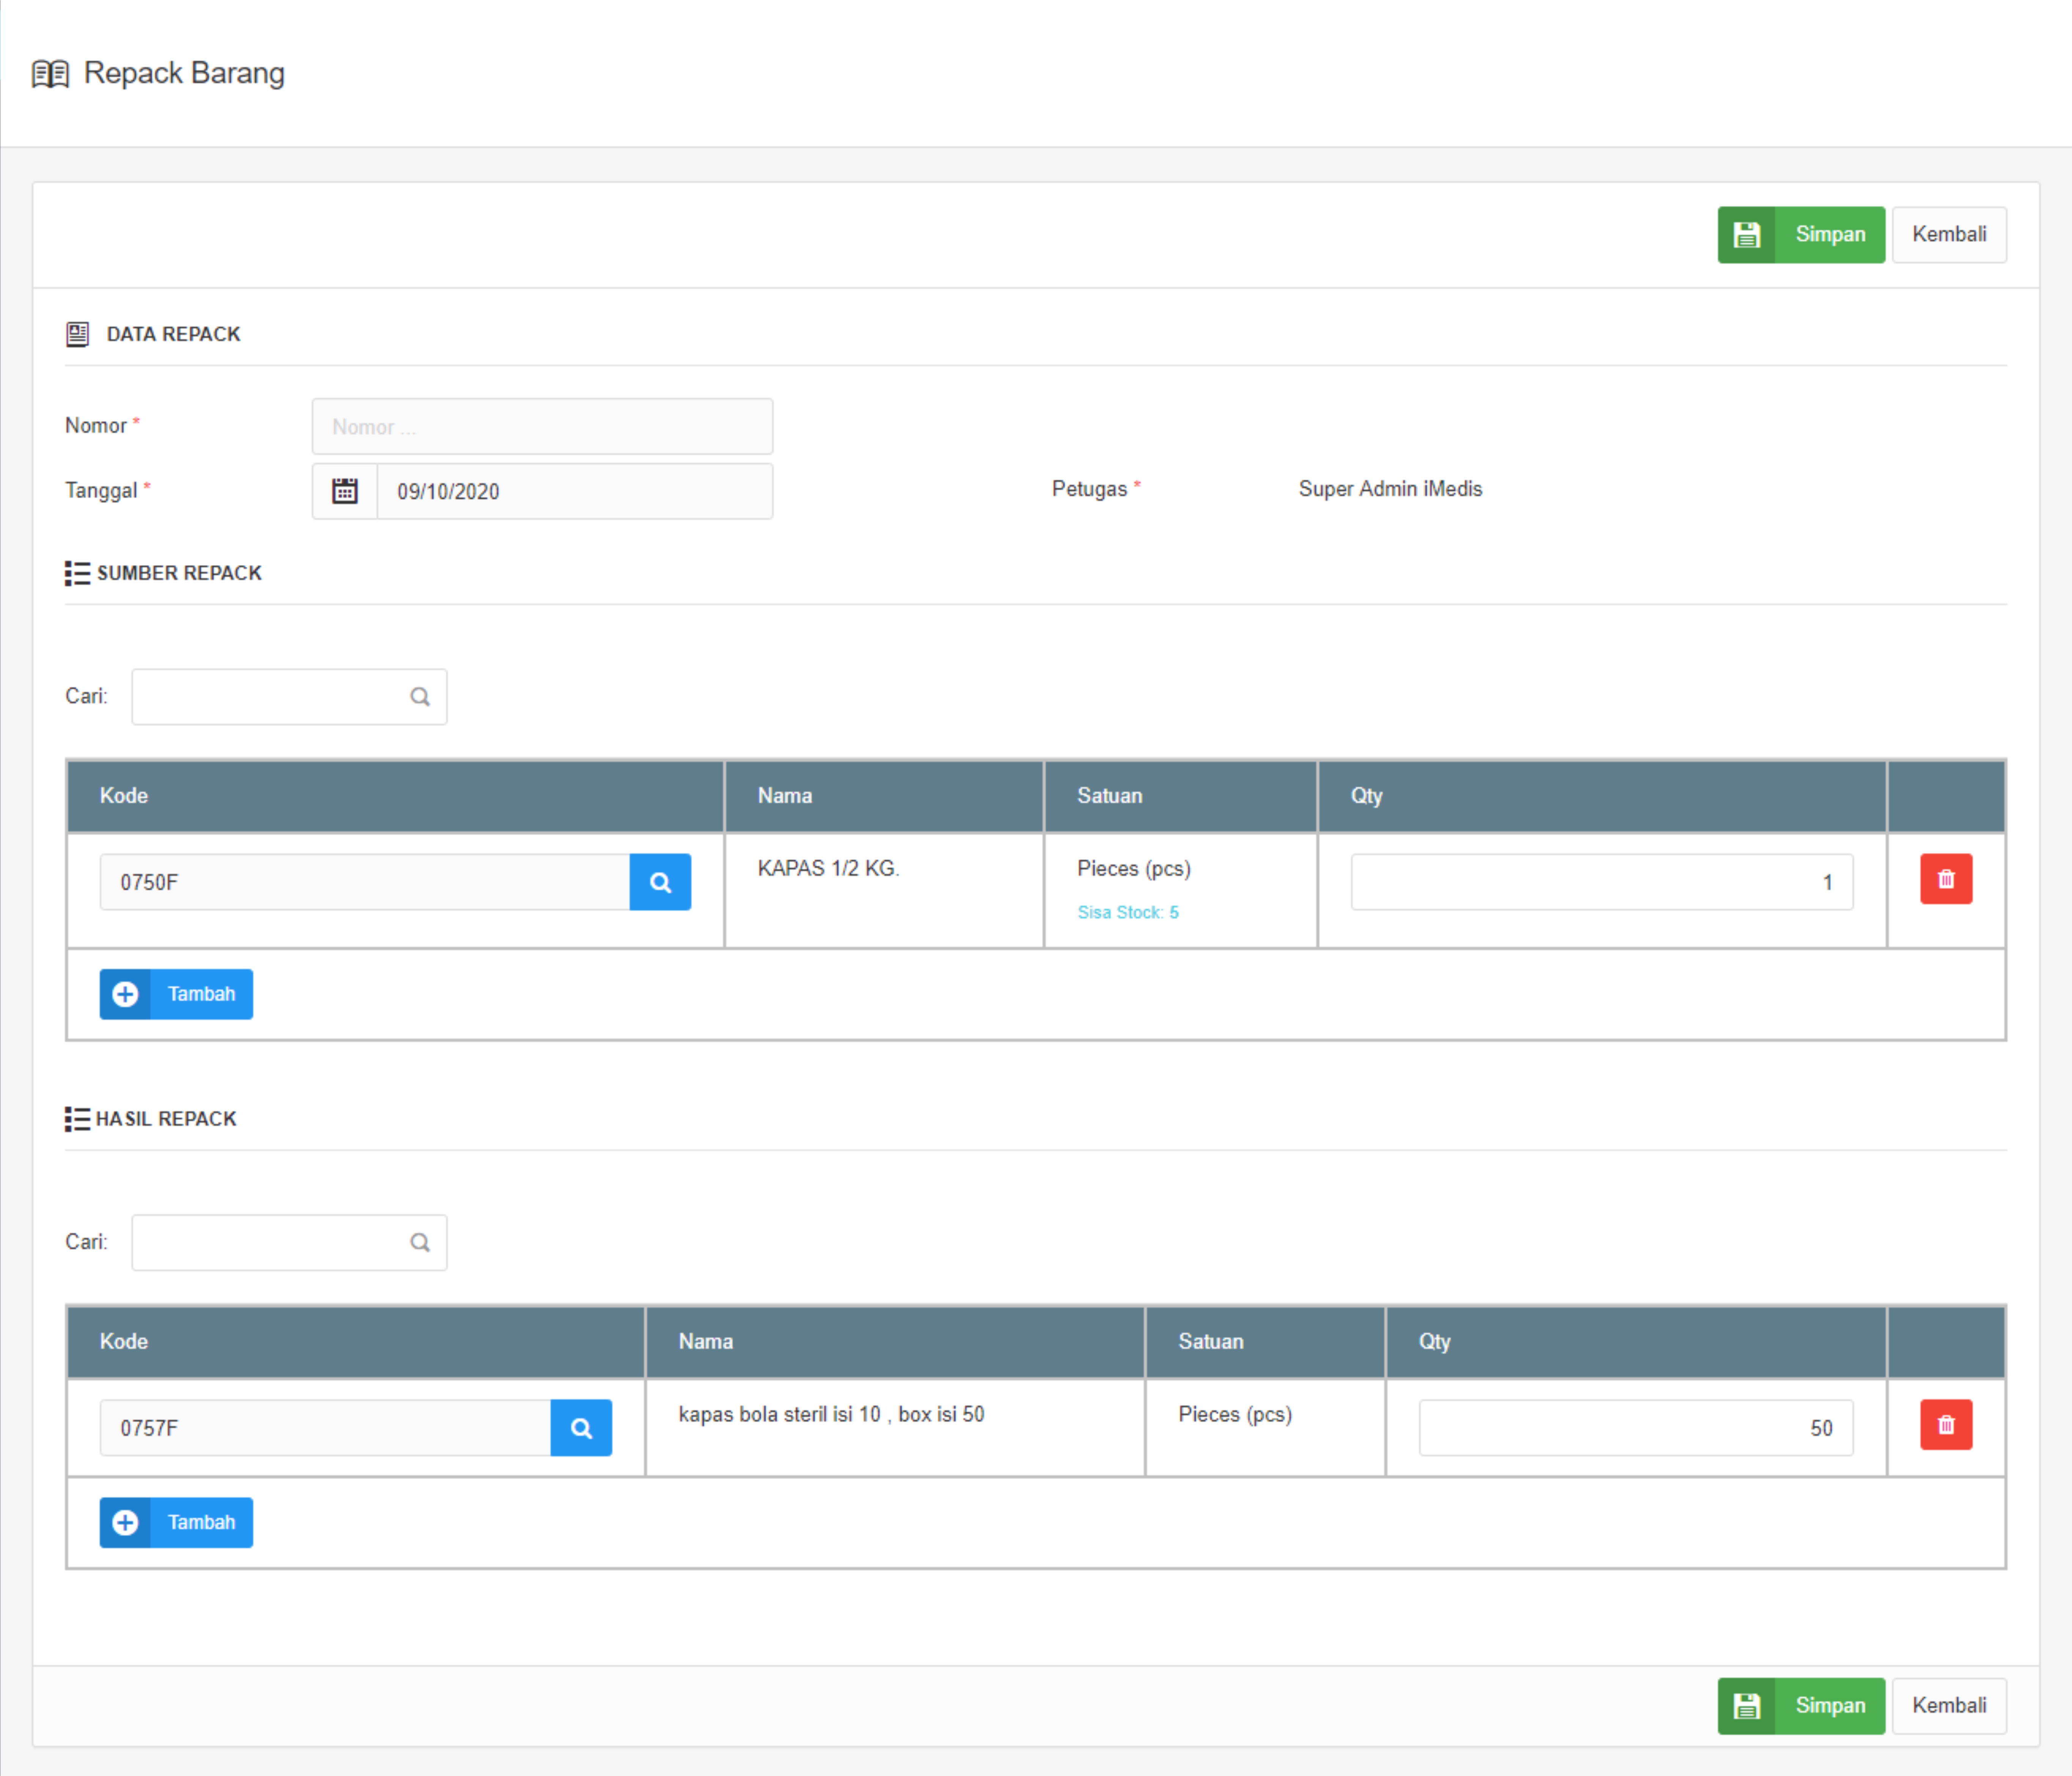Click the calendar icon beside Tanggal
This screenshot has height=1776, width=2072.
coord(344,491)
